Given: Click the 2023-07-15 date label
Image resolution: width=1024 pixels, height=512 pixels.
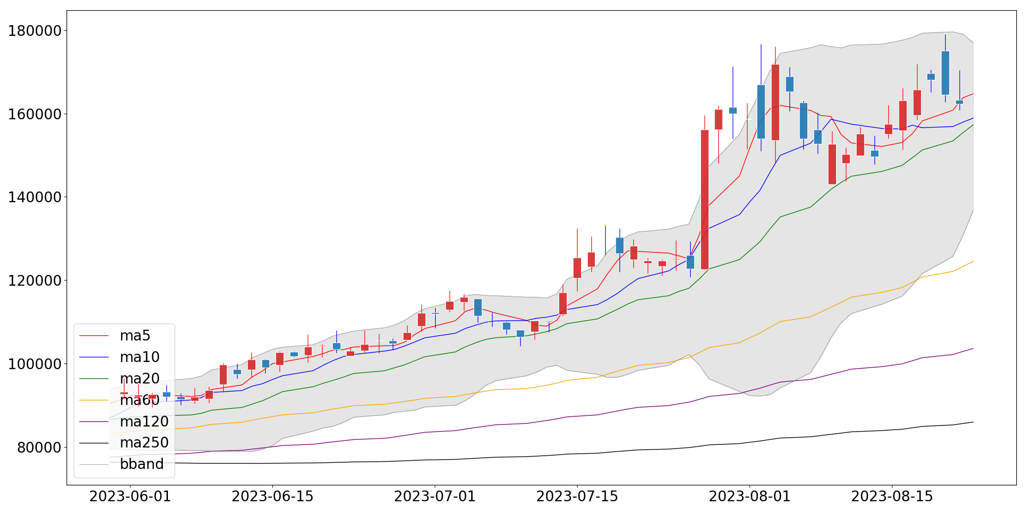Looking at the screenshot, I should coord(577,497).
